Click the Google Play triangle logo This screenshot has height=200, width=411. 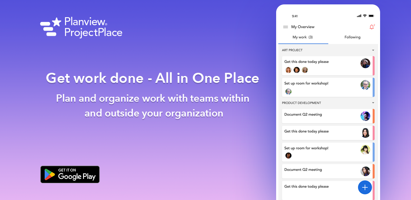click(x=49, y=174)
